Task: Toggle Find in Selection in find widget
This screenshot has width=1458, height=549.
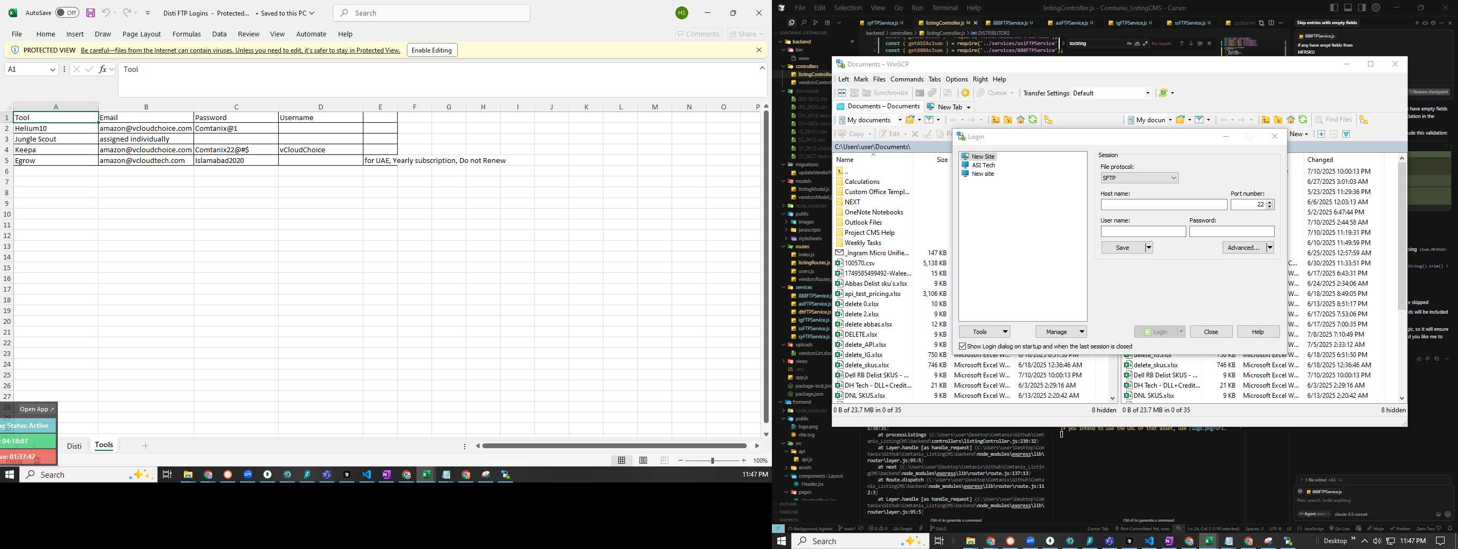Action: (1200, 43)
